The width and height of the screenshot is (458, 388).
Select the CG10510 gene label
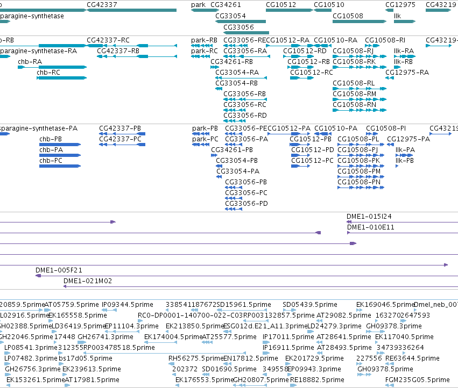pyautogui.click(x=329, y=5)
